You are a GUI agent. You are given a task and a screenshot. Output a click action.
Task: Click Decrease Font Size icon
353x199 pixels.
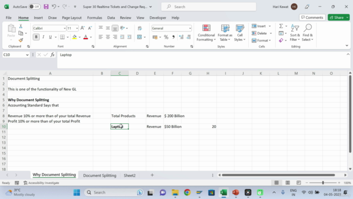(x=90, y=28)
